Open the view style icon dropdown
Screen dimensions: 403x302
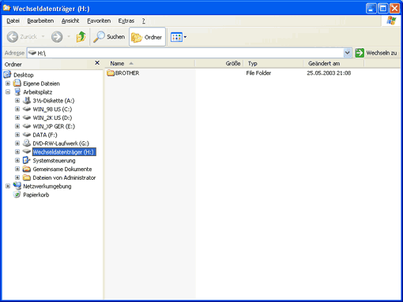[179, 37]
